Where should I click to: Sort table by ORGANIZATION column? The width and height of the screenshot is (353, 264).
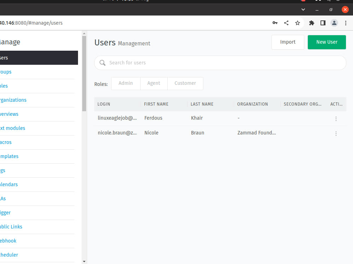click(252, 104)
